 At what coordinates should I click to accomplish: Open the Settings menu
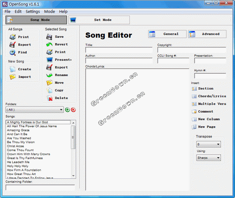pyautogui.click(x=33, y=12)
